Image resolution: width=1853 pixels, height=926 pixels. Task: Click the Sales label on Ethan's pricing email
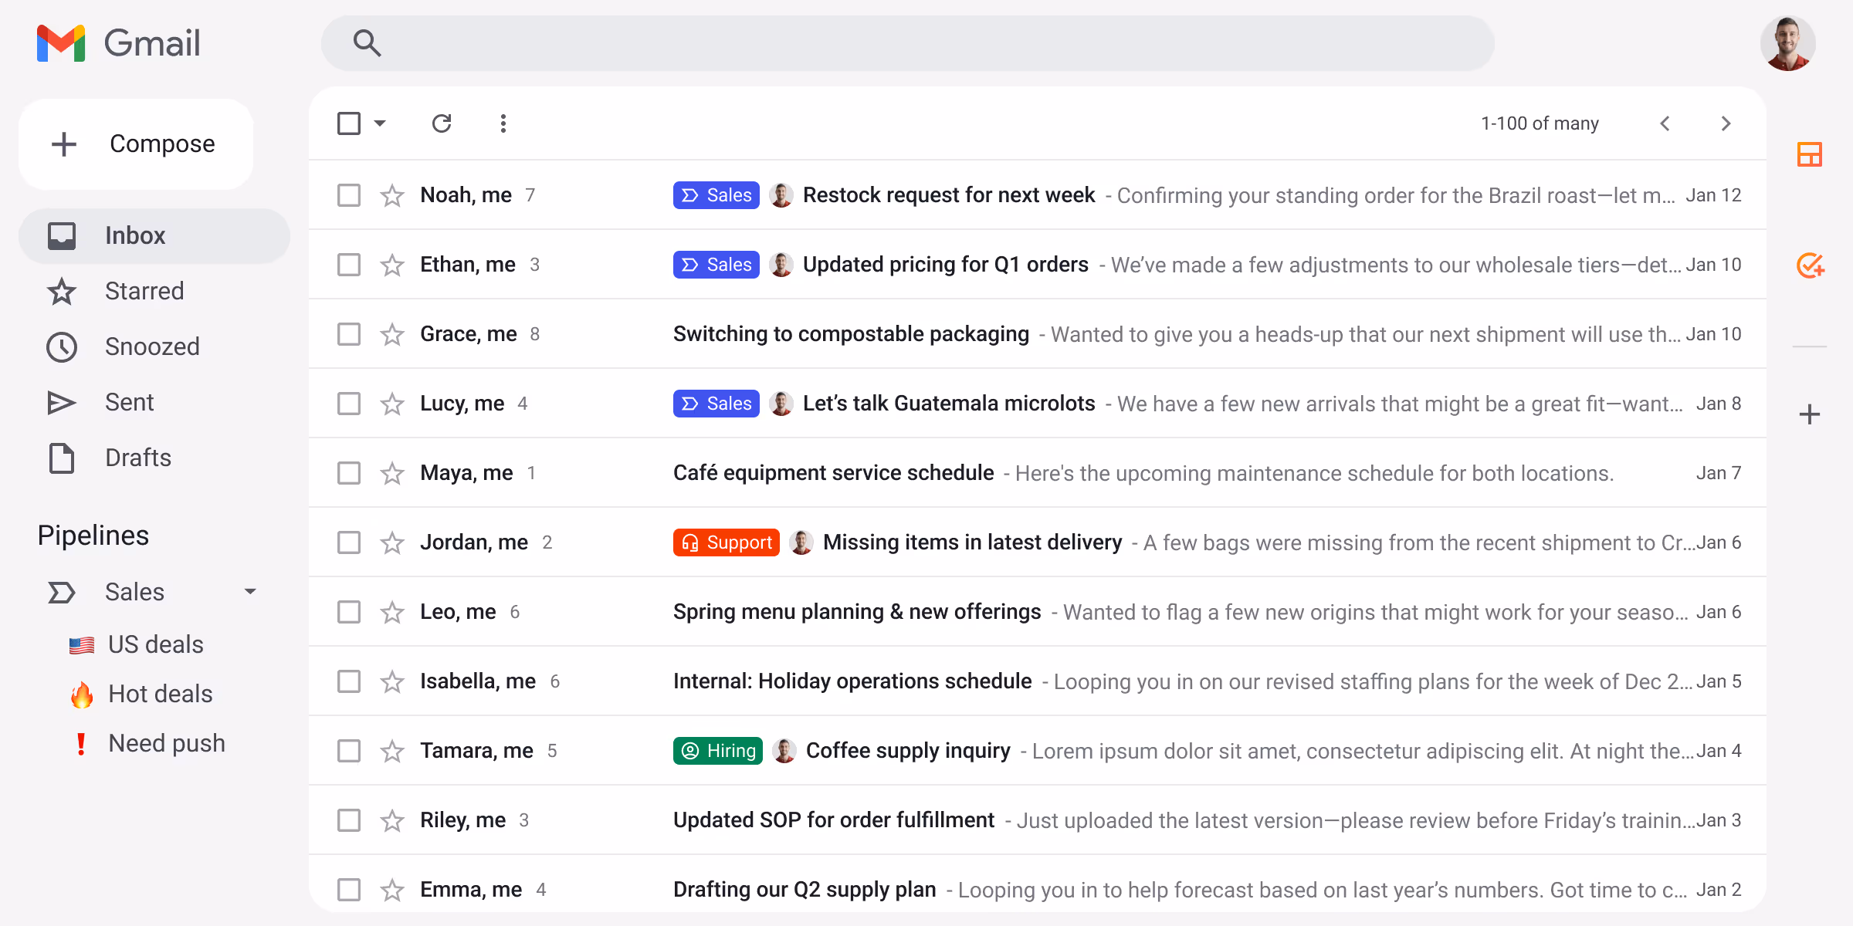coord(716,265)
